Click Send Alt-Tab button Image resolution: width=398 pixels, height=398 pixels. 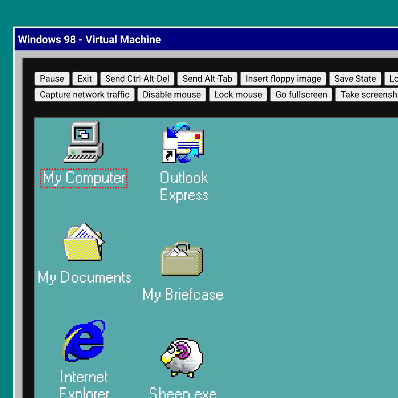coord(207,79)
